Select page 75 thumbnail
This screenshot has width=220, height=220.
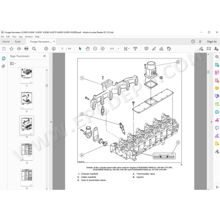point(27,177)
